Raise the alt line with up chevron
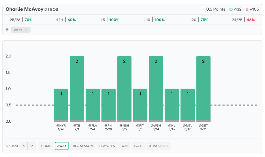This screenshot has height=157, width=265. pos(24,146)
